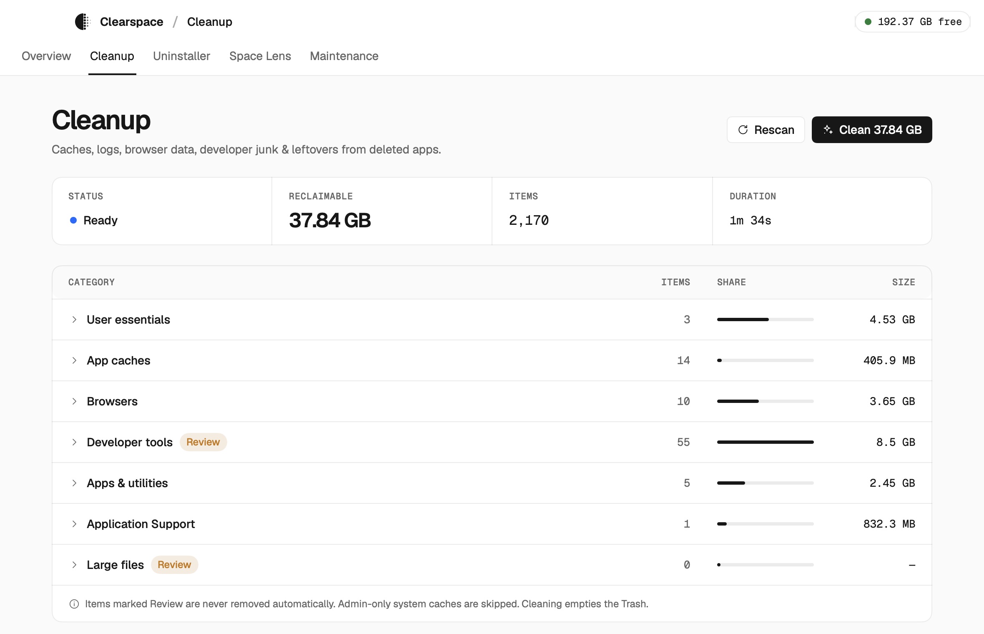Click the Review badge on Developer tools

click(203, 442)
